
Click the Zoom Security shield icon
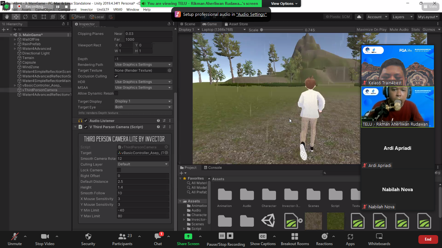click(x=88, y=237)
